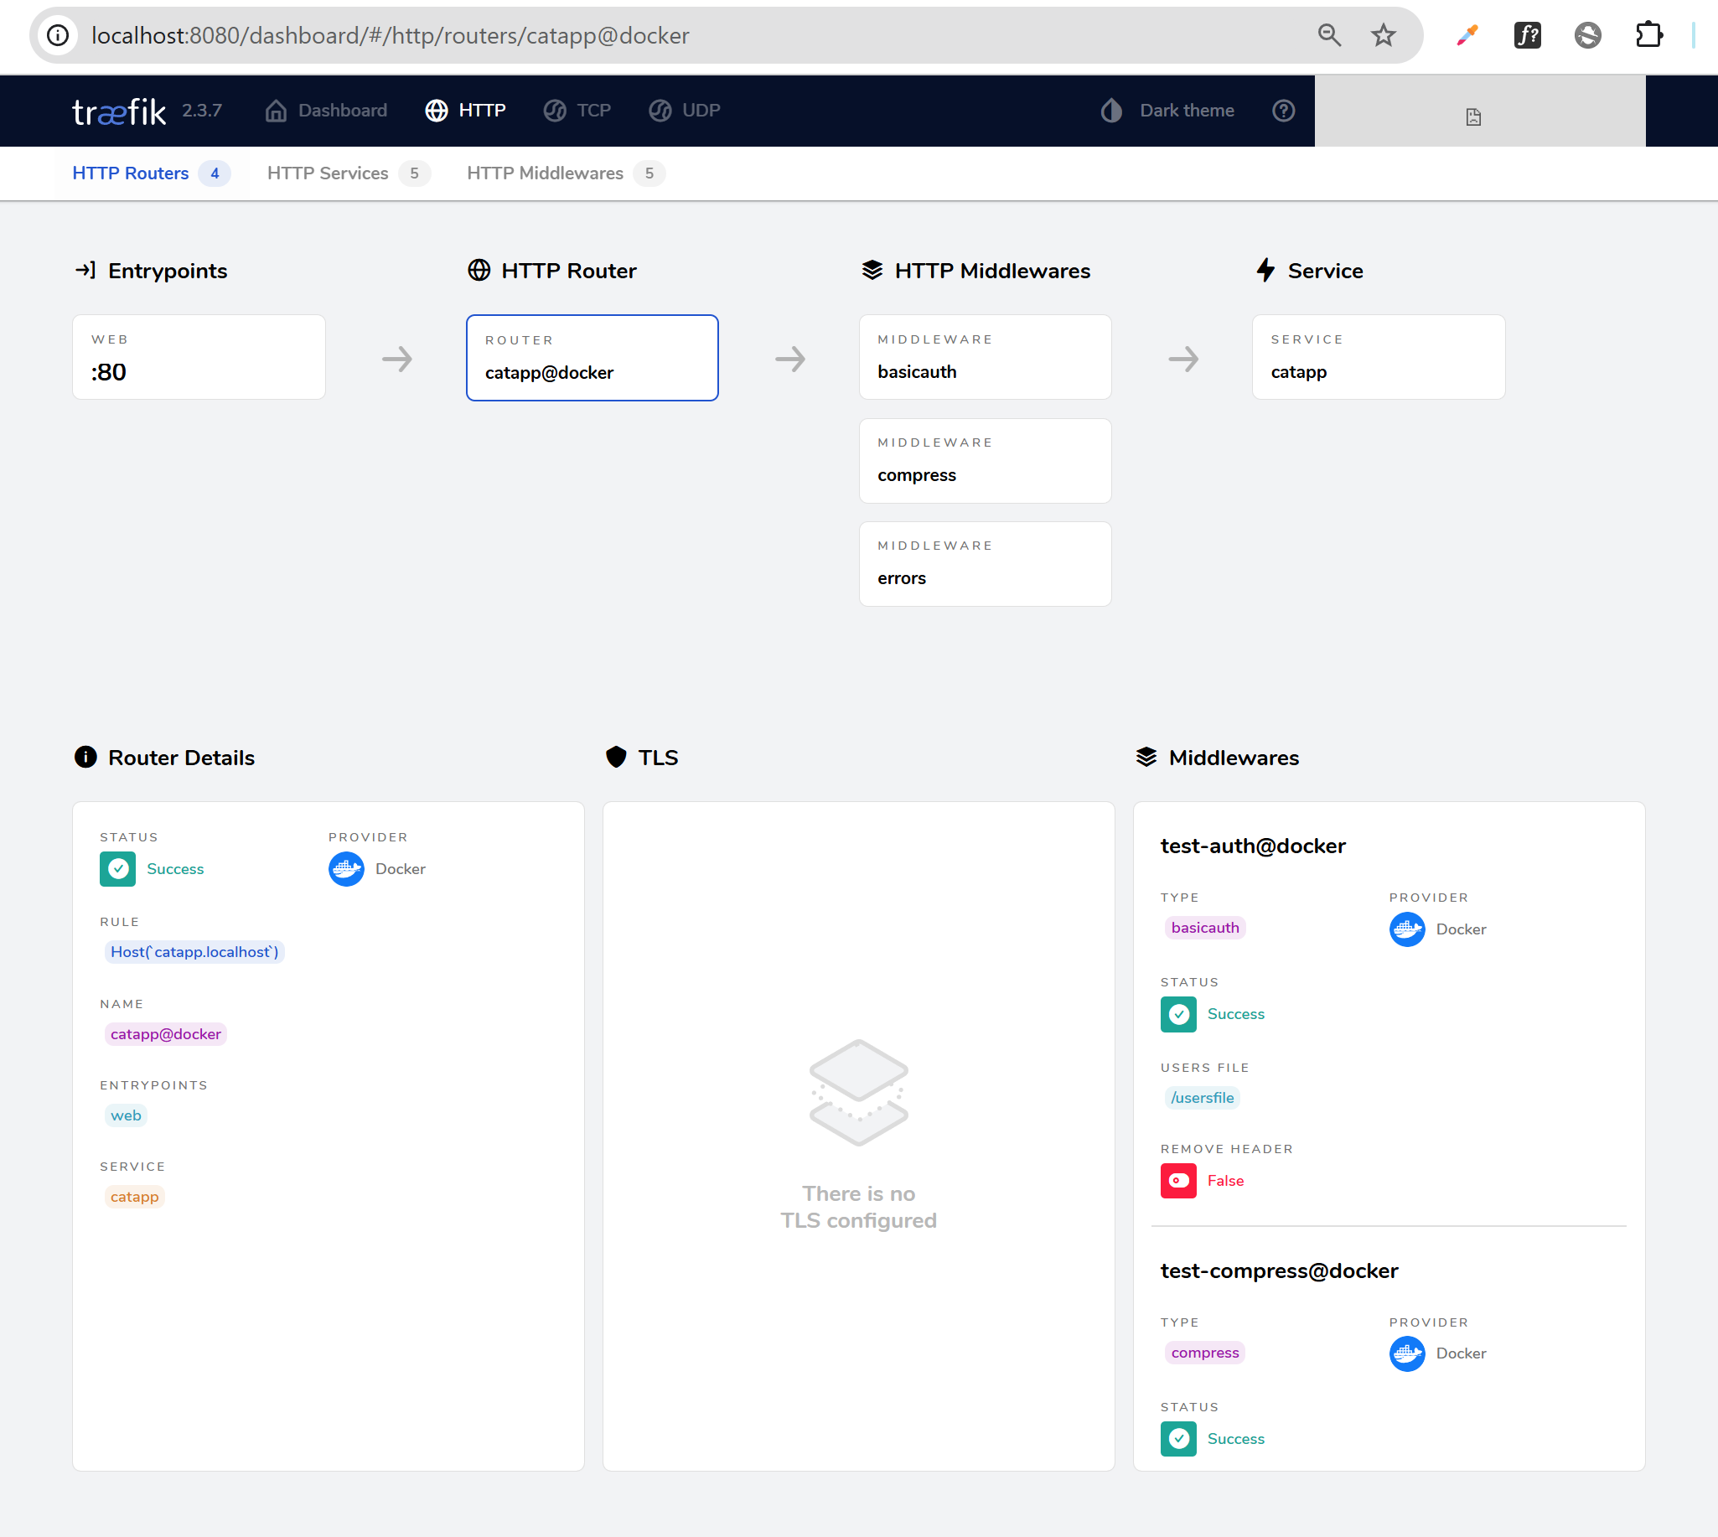This screenshot has width=1718, height=1537.
Task: Click the zoom magnifier icon in address bar
Action: [x=1329, y=35]
